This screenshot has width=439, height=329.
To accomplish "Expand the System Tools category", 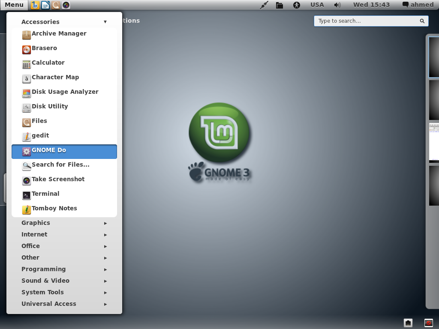I will pyautogui.click(x=64, y=292).
